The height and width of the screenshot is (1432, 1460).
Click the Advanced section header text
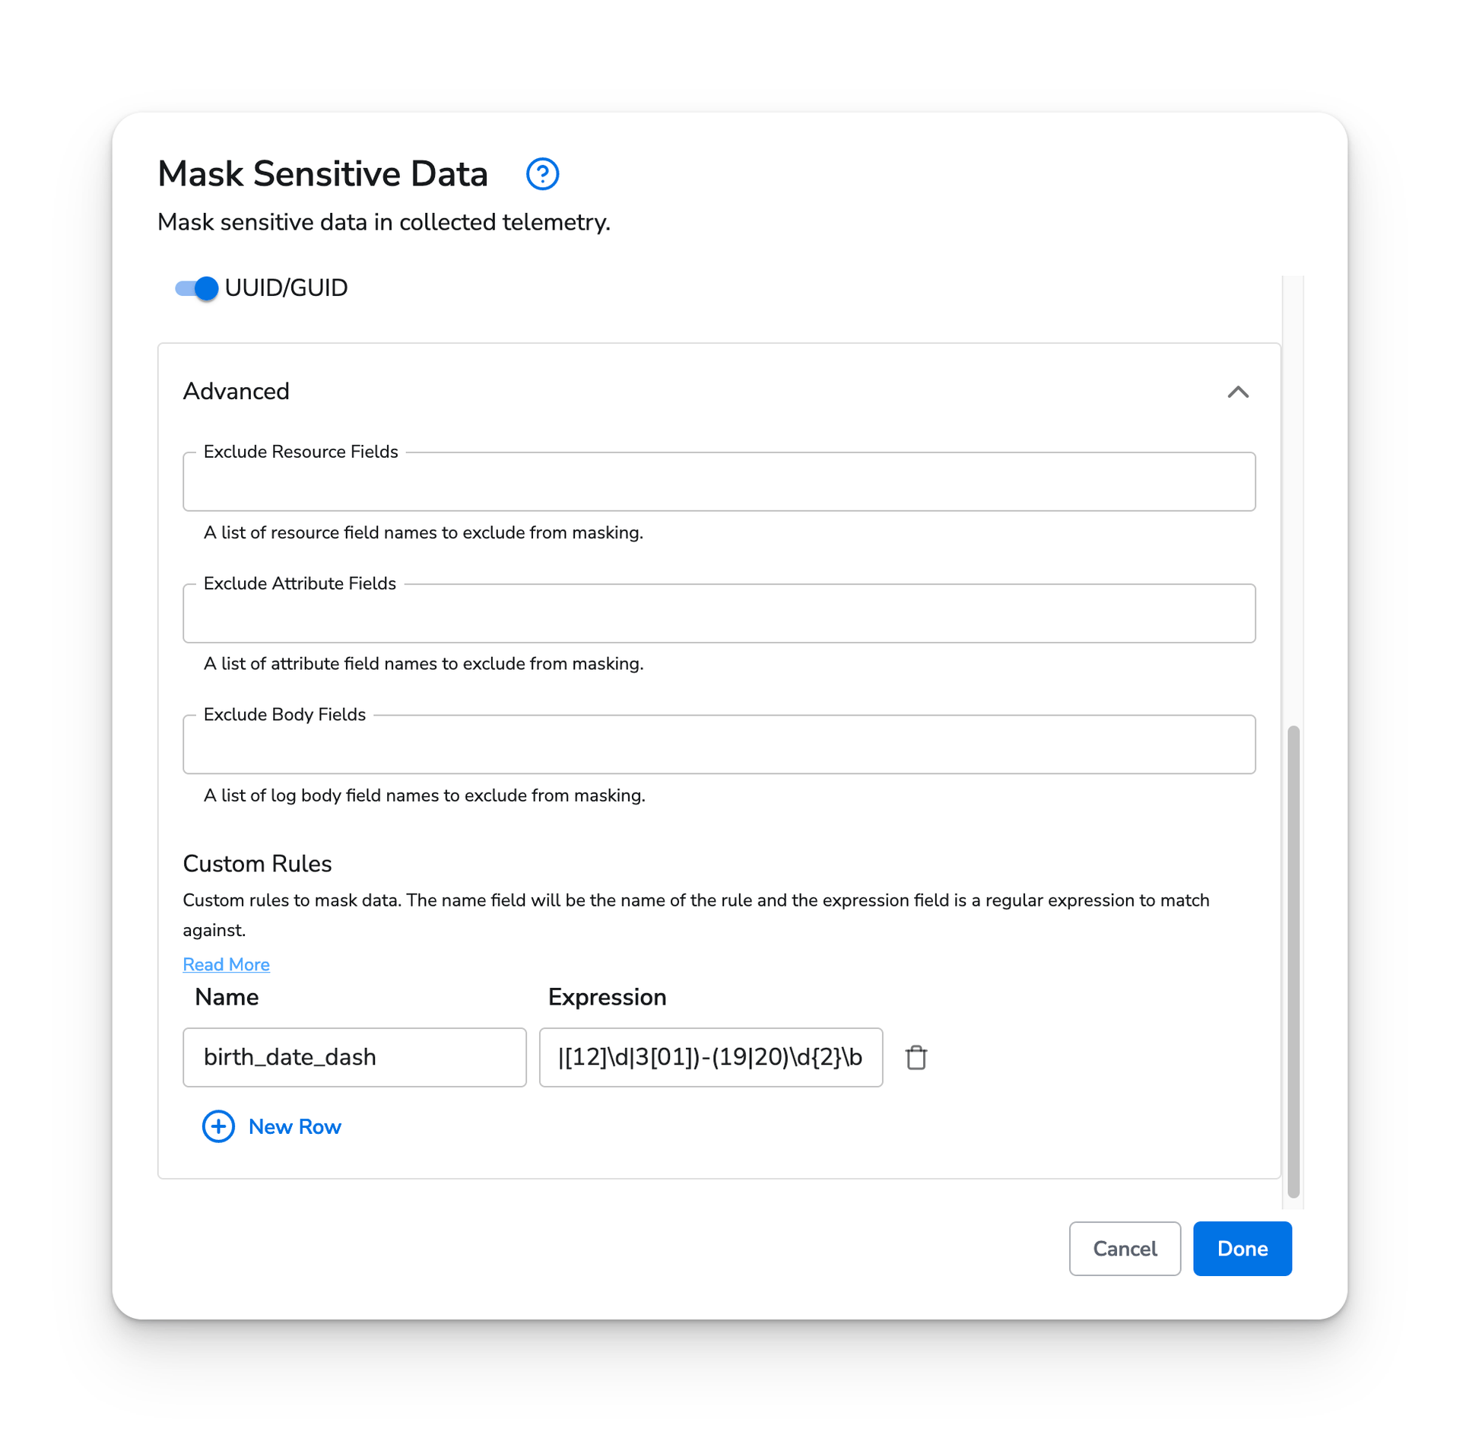[x=236, y=392]
